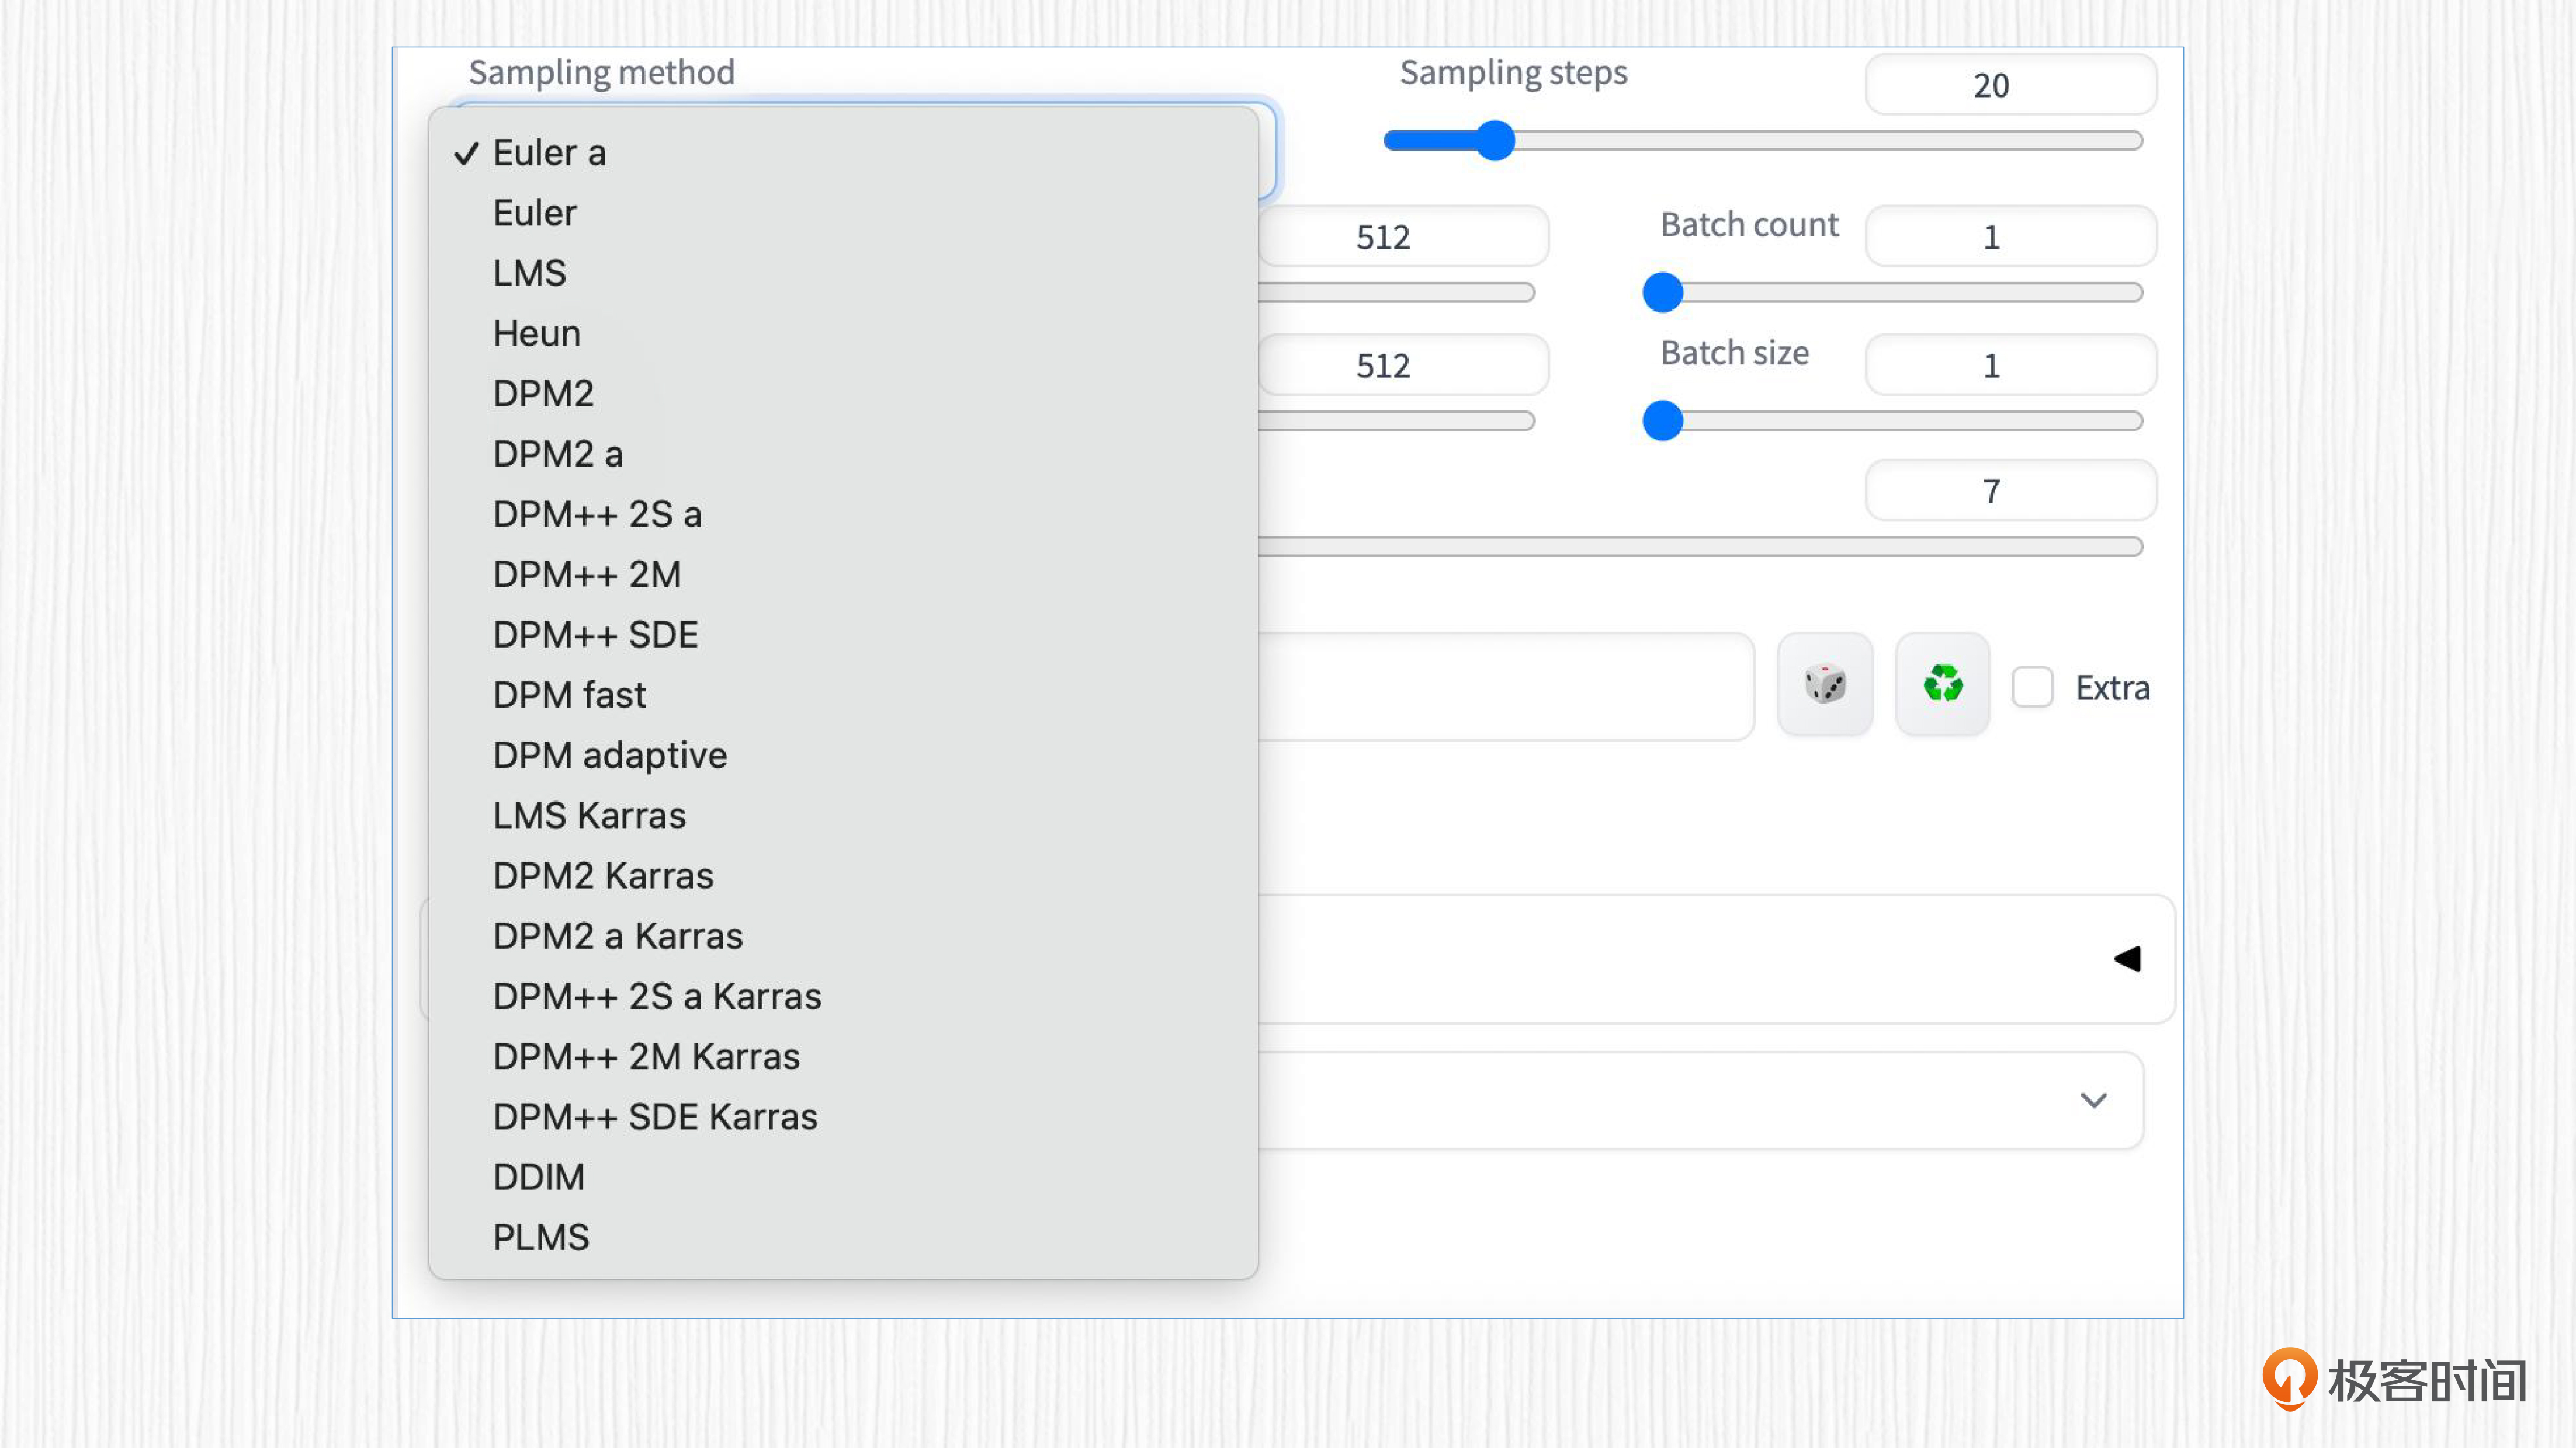Viewport: 2576px width, 1448px height.
Task: Choose DPM++ 2M Karras sampler
Action: [646, 1056]
